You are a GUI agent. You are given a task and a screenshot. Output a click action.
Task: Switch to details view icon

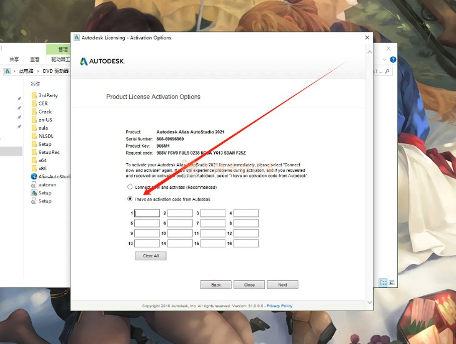pos(383,282)
